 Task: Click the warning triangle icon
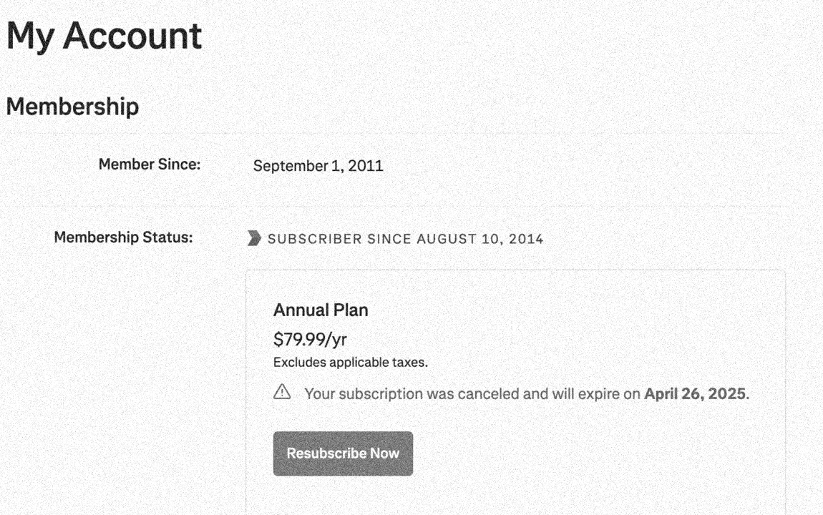click(282, 392)
